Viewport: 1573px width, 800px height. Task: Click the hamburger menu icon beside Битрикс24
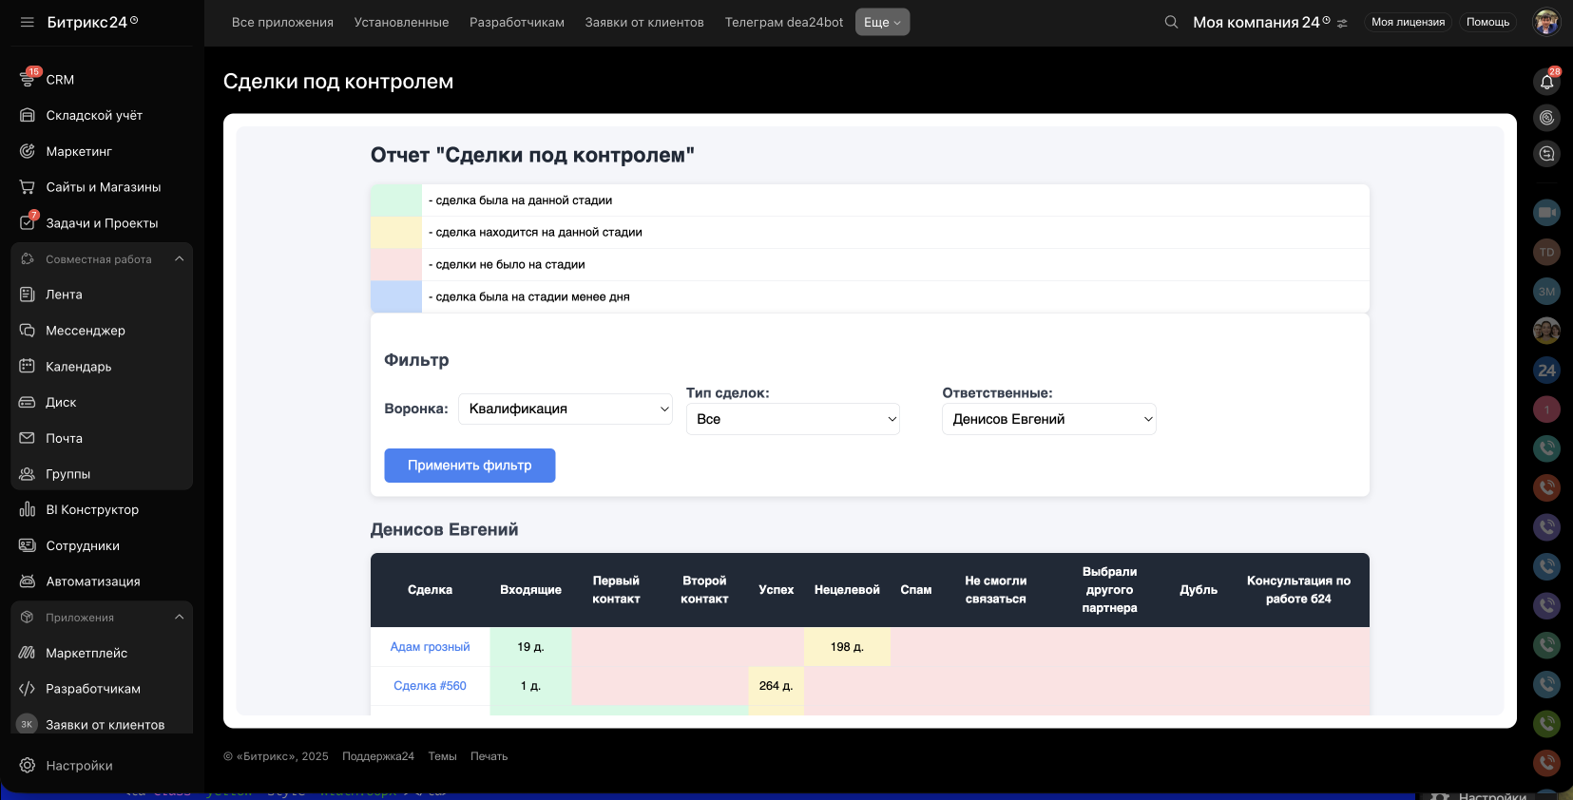27,22
